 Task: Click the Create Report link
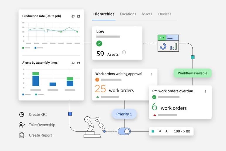point(40,135)
